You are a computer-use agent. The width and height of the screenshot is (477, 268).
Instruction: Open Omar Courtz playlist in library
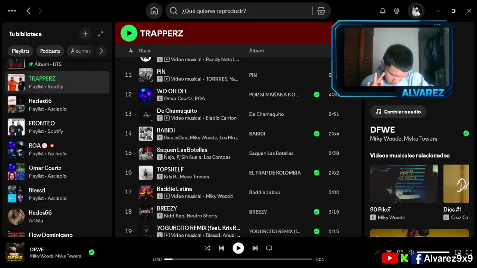(x=58, y=172)
